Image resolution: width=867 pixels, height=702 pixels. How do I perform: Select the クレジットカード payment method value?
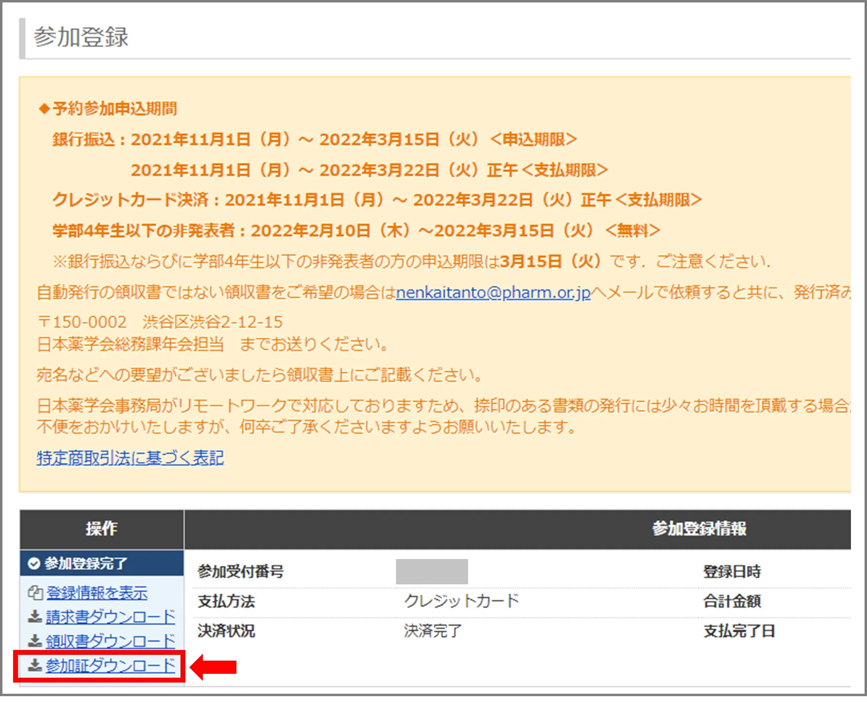pos(461,601)
